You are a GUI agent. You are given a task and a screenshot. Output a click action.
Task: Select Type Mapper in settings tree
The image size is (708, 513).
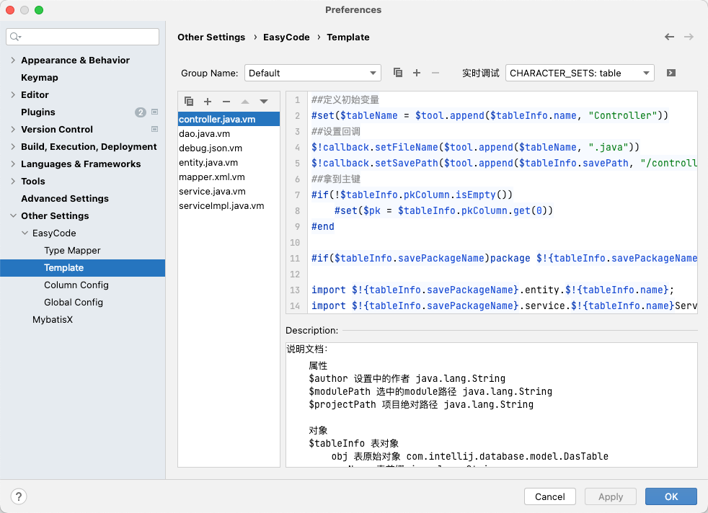(72, 251)
